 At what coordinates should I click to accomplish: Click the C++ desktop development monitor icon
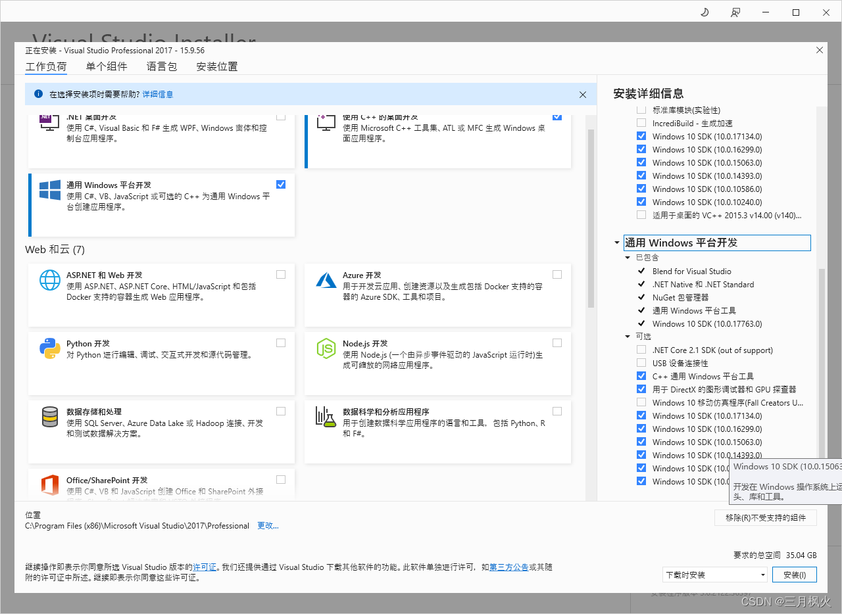point(326,122)
